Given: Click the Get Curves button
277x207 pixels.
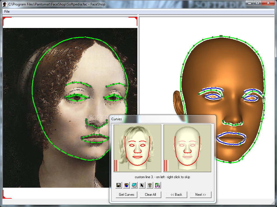Looking at the screenshot, I should pyautogui.click(x=126, y=195).
